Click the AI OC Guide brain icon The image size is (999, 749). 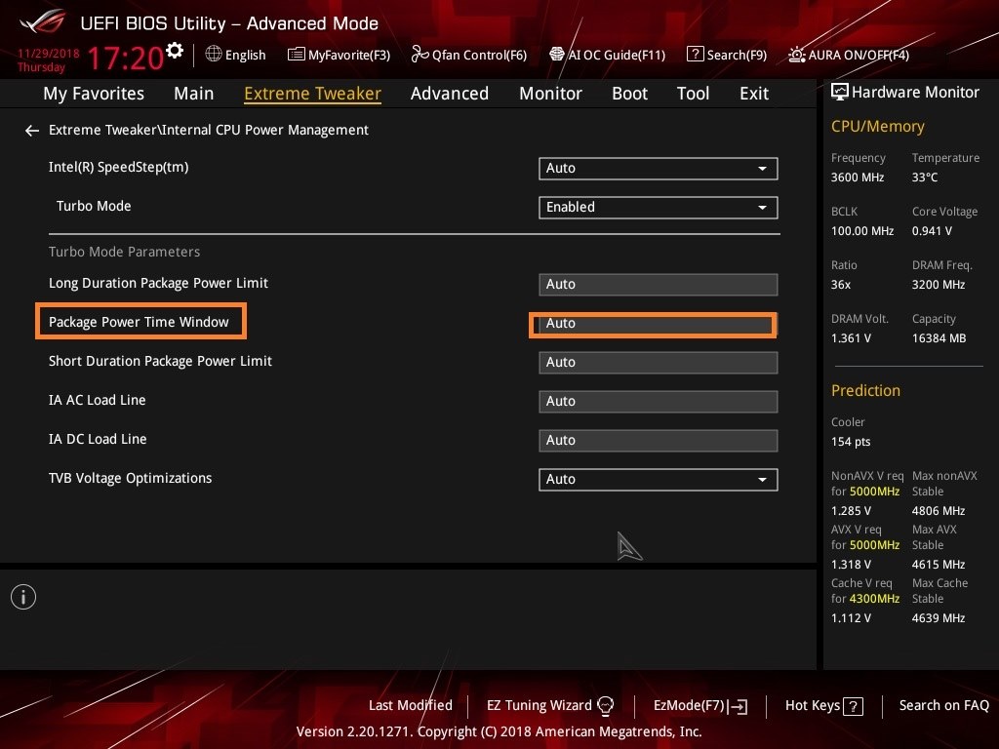click(557, 55)
